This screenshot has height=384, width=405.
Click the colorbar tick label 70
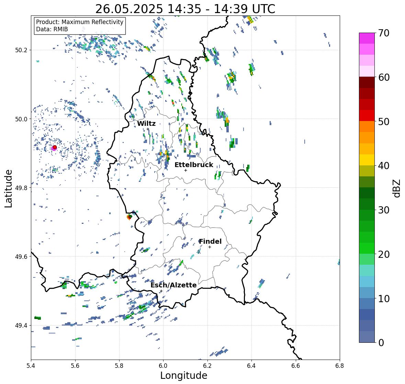tap(384, 33)
